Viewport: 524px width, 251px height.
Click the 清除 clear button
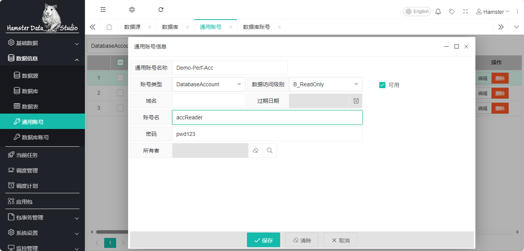point(302,240)
